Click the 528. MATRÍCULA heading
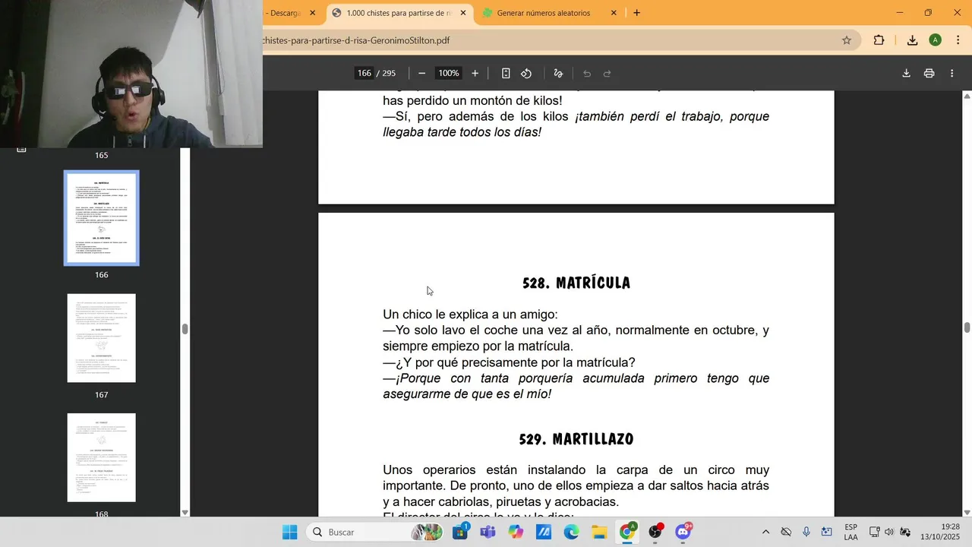The image size is (972, 547). [576, 283]
